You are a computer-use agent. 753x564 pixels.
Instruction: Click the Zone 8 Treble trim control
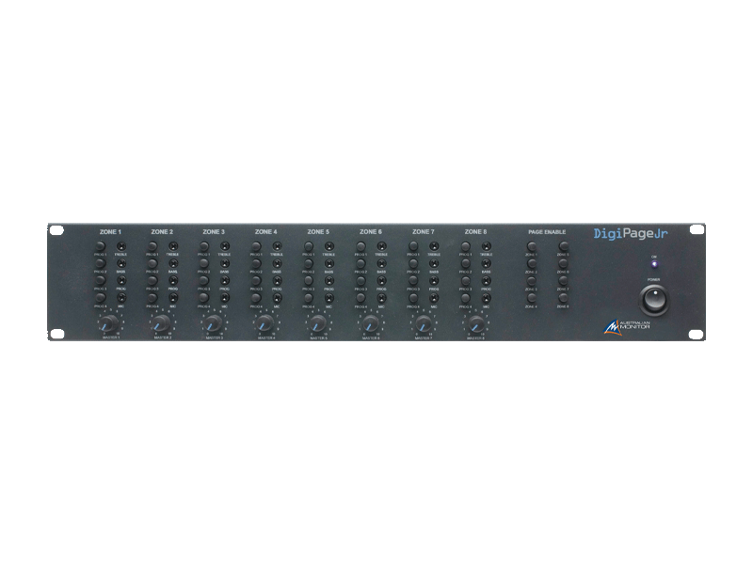[x=488, y=246]
